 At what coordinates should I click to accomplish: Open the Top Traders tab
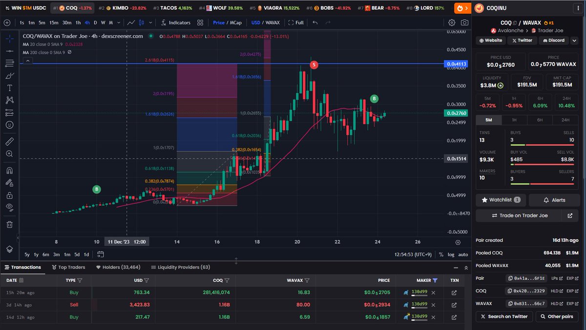[68, 267]
